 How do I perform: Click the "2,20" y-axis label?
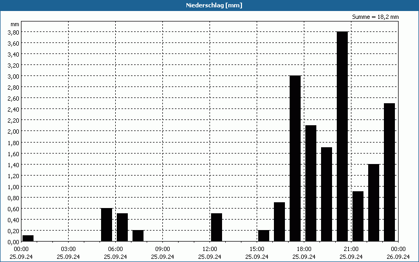click(15, 121)
